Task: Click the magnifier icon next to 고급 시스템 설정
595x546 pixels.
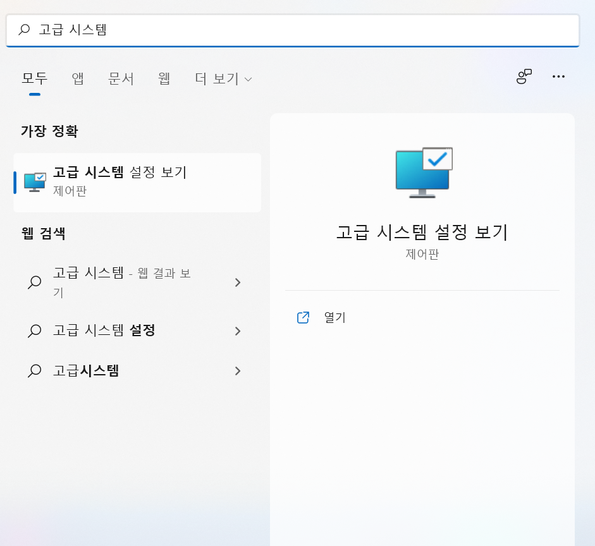Action: coord(34,331)
